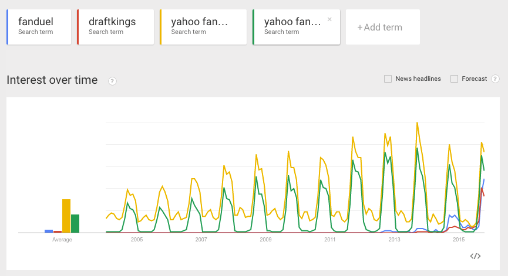The height and width of the screenshot is (276, 508).
Task: Click the blue fanduel average bar
Action: pos(49,231)
